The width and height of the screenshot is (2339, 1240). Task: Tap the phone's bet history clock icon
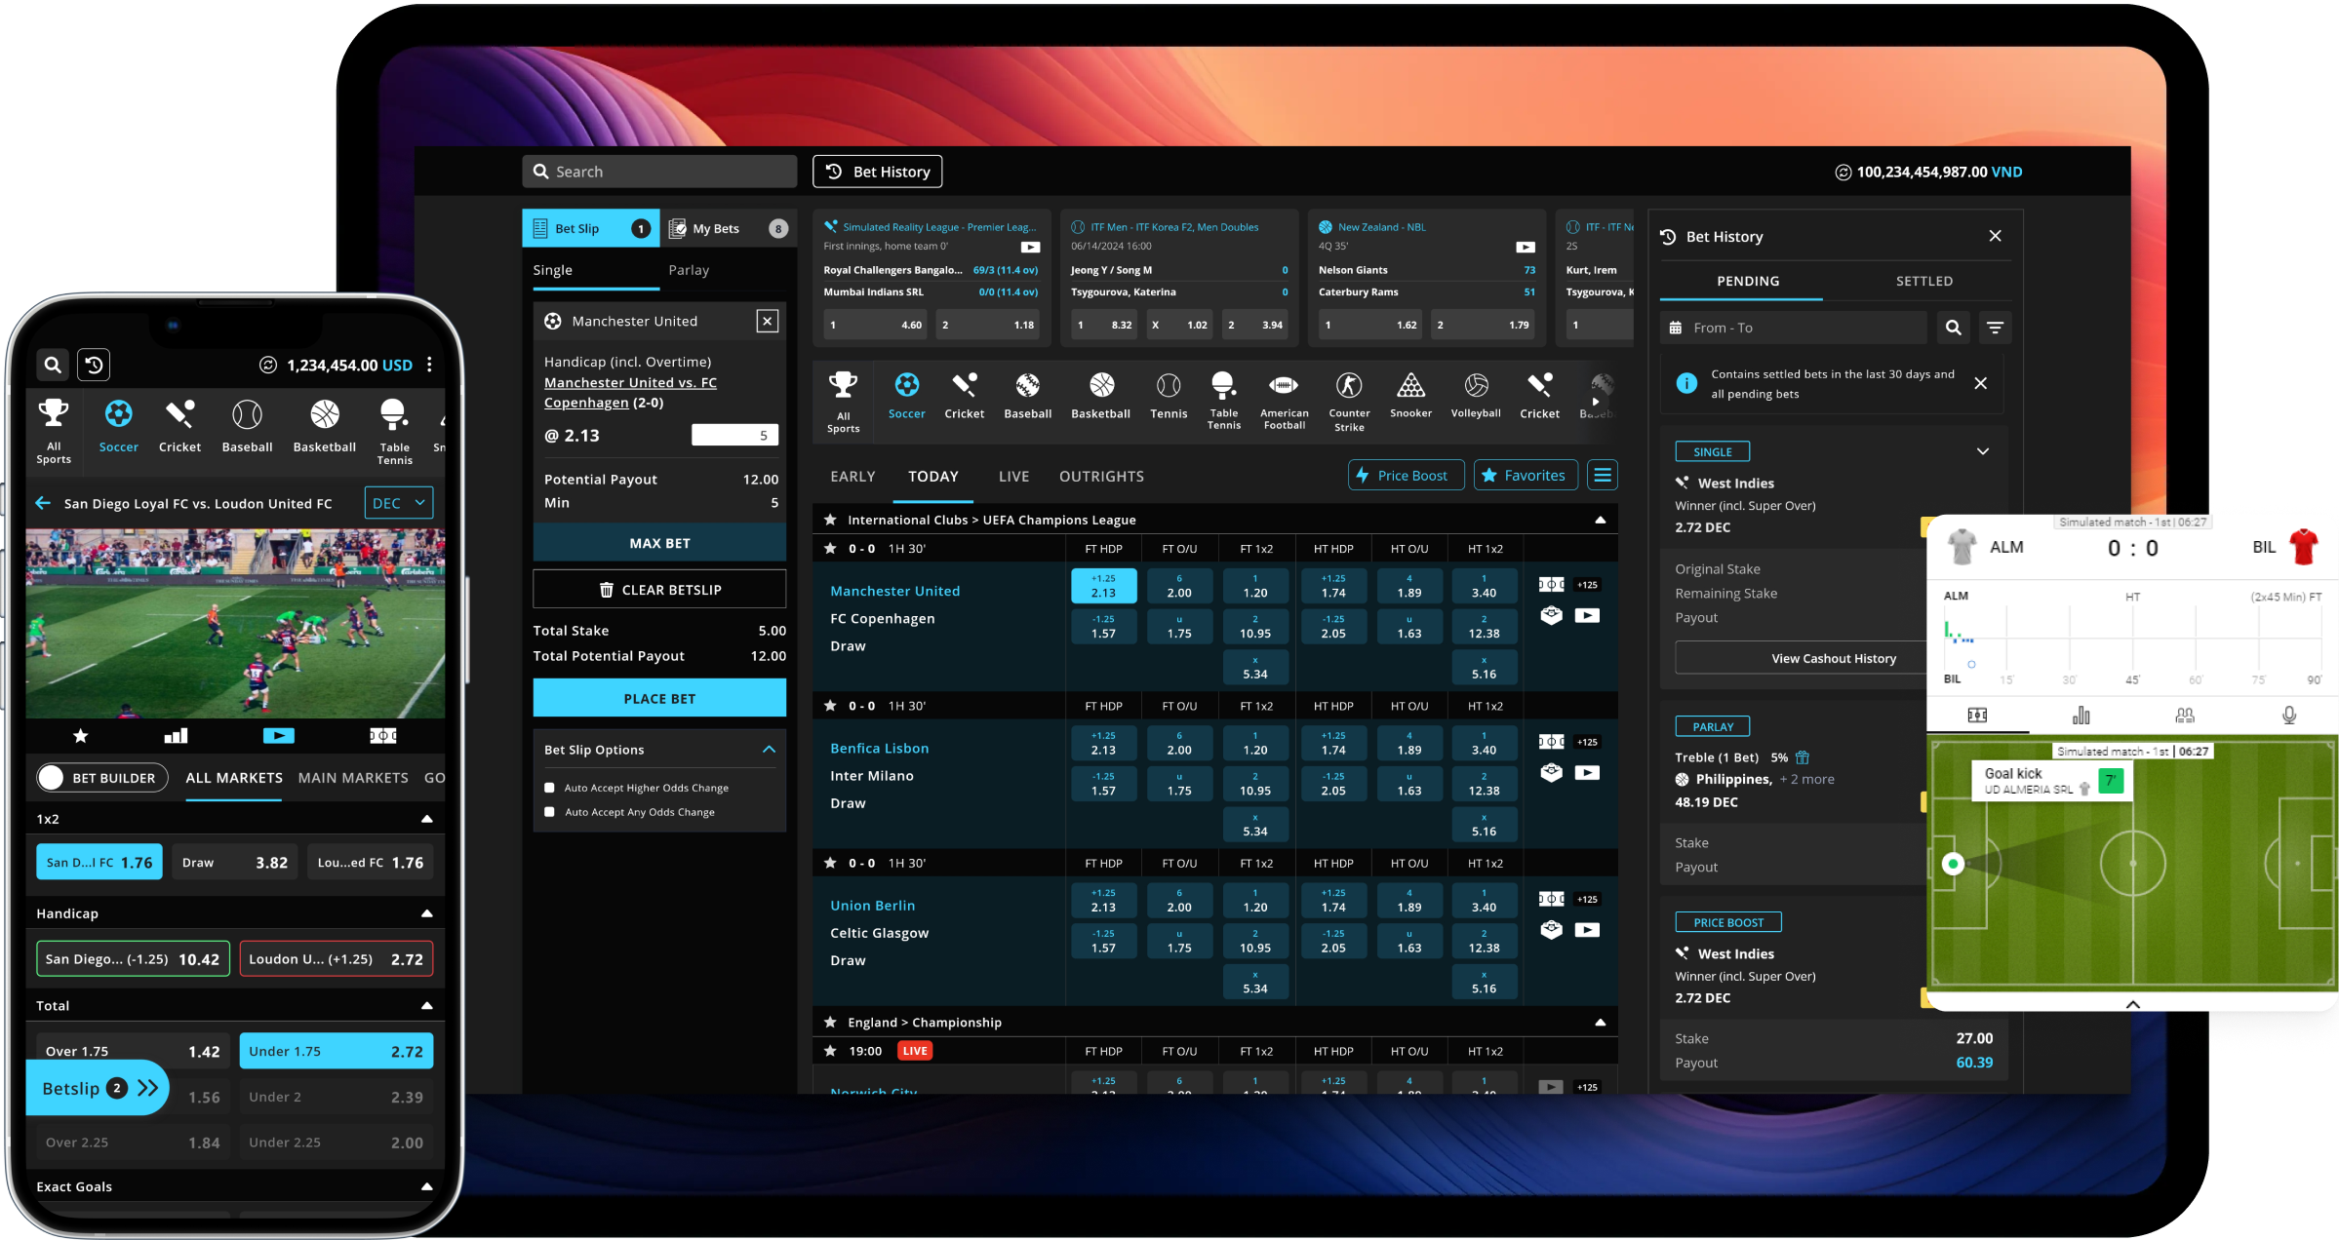pyautogui.click(x=94, y=365)
